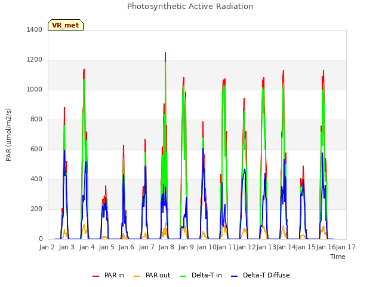Viewport: 382px width, 287px height.
Task: Click the Jan 10 x-axis tick label
Action: 207,247
